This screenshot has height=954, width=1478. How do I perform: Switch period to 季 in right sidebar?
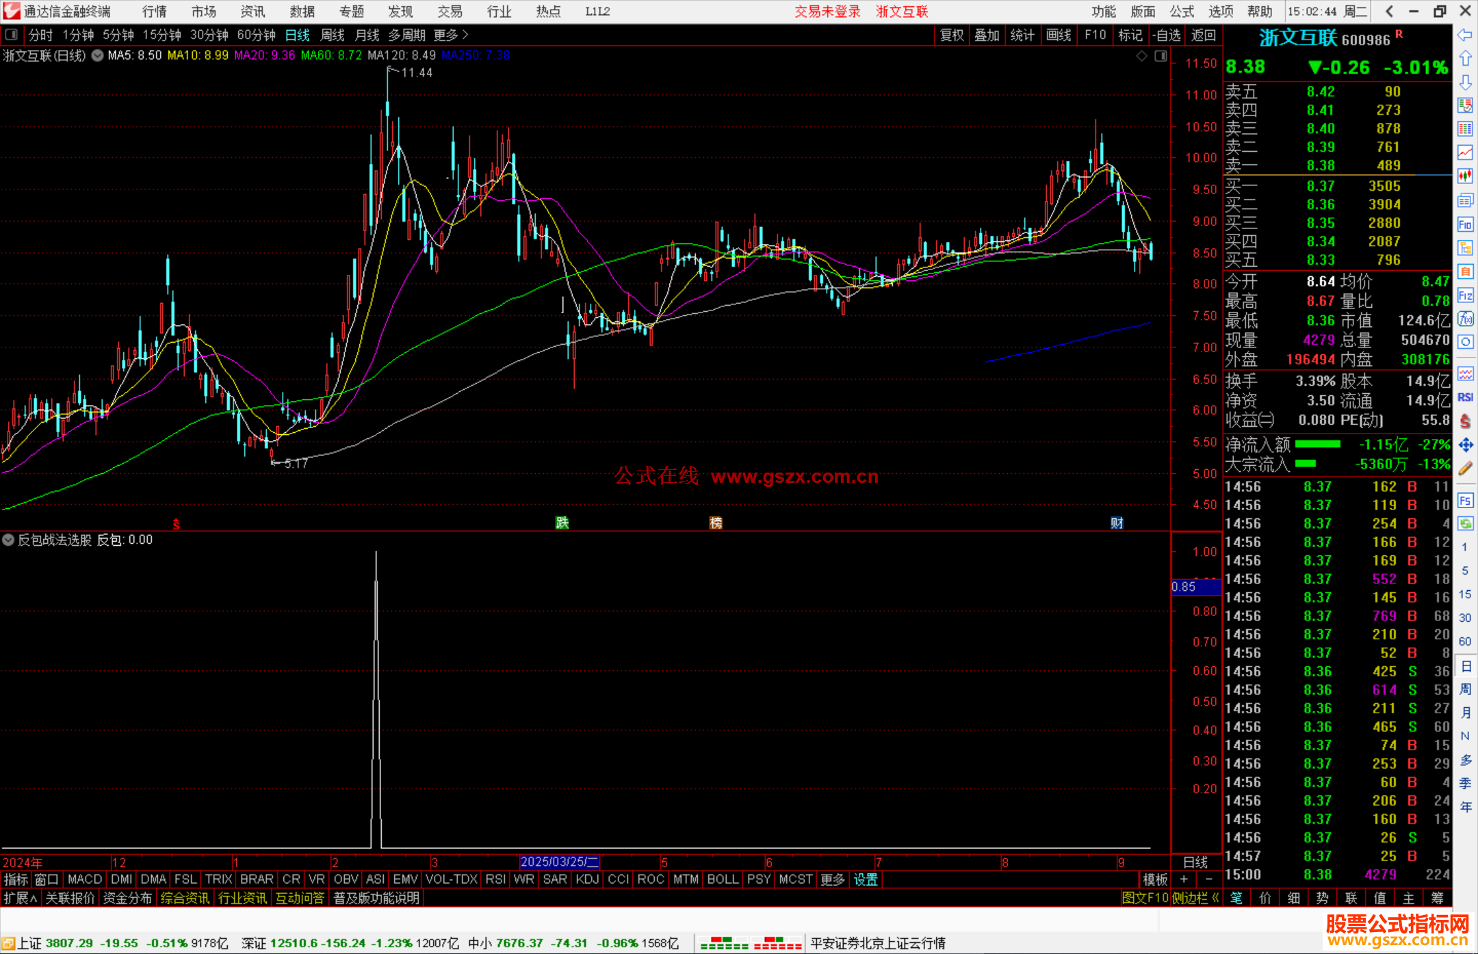tap(1465, 784)
